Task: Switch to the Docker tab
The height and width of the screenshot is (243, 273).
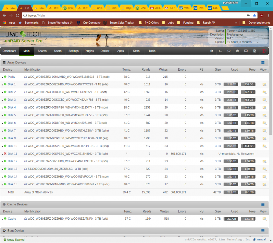Action: (x=105, y=51)
